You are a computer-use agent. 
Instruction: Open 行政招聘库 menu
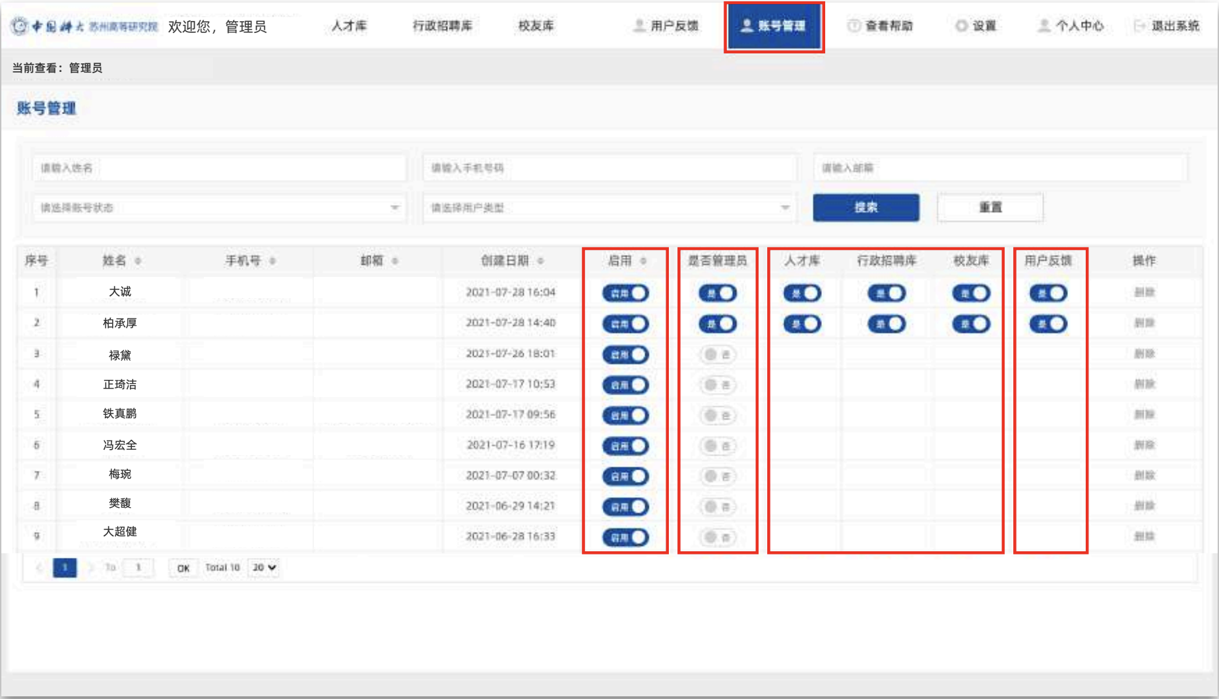[443, 26]
